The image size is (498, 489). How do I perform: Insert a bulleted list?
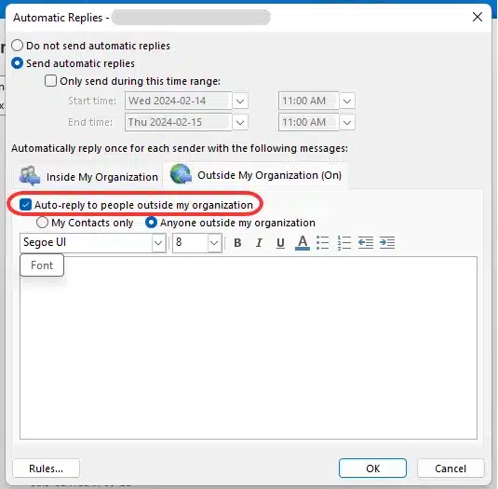coord(323,243)
